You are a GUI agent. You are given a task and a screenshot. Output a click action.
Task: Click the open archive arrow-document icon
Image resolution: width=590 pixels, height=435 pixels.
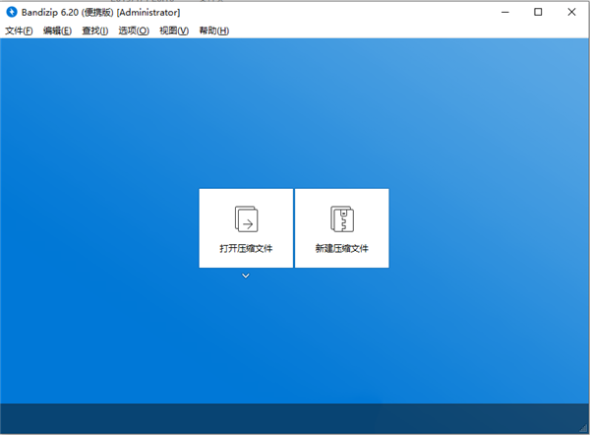tap(246, 218)
